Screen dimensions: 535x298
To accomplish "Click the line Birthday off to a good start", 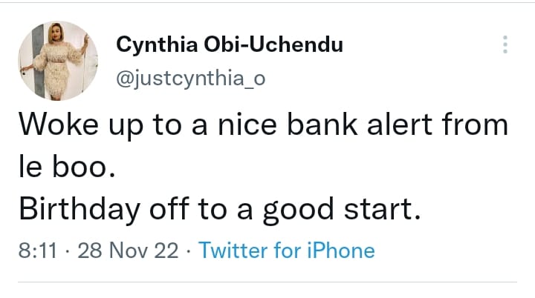I will pyautogui.click(x=220, y=211).
